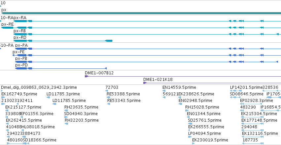
Task: Select the EK215304.5prime EST label
Action: click(x=259, y=114)
